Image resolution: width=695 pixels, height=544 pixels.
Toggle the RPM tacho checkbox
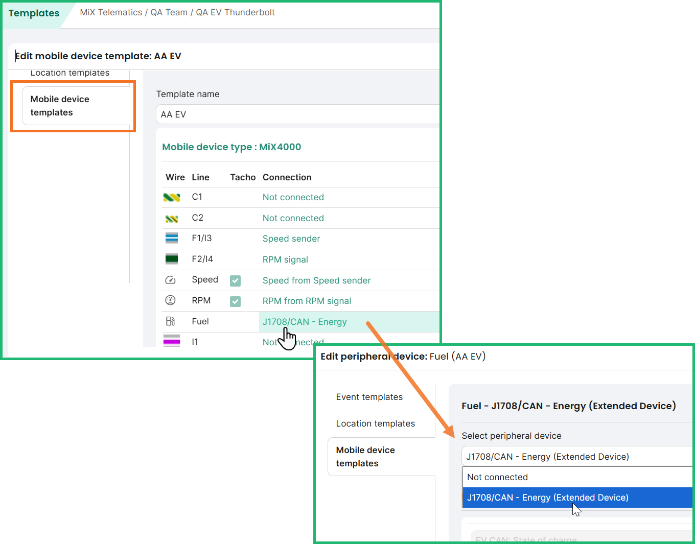[x=235, y=301]
